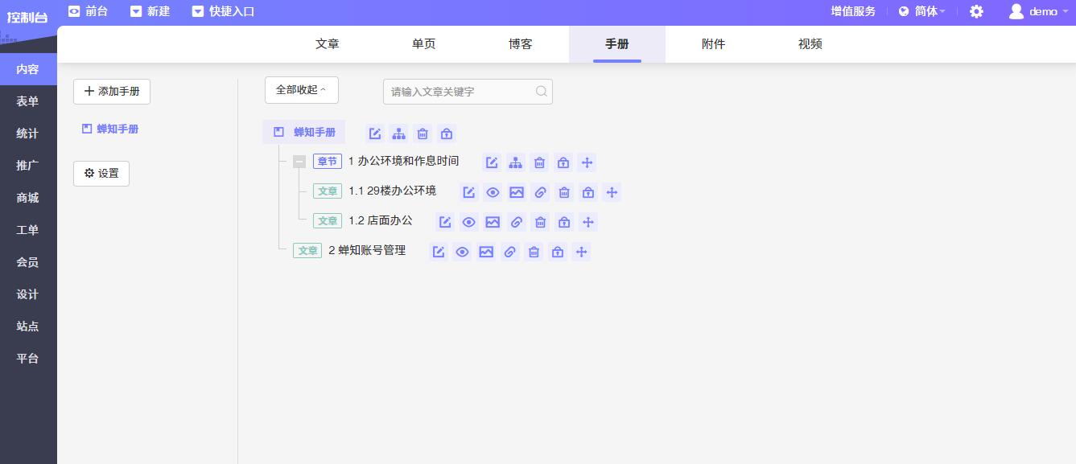
Task: Open the 简体 language dropdown
Action: [922, 11]
